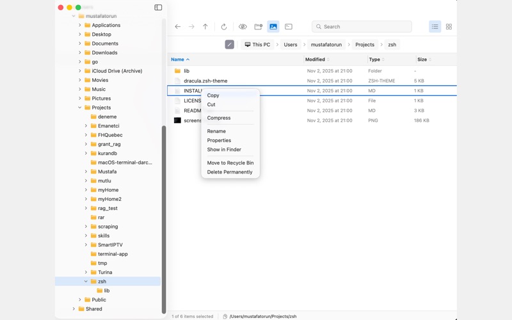Select iCloud Drive (Archive) in the sidebar

[117, 71]
